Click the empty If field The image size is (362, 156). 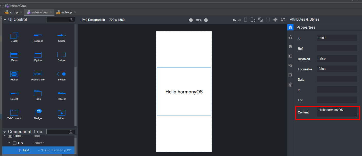pos(337,89)
